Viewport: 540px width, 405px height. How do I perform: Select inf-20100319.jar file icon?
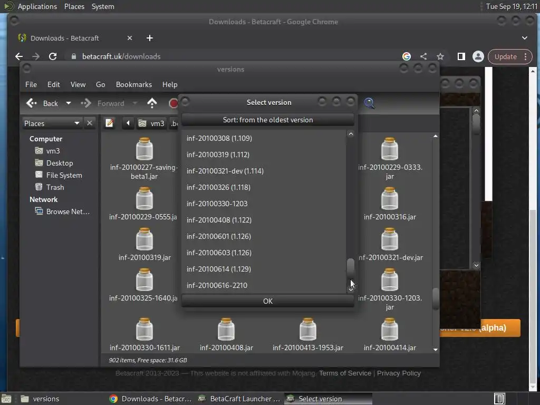[x=144, y=239]
